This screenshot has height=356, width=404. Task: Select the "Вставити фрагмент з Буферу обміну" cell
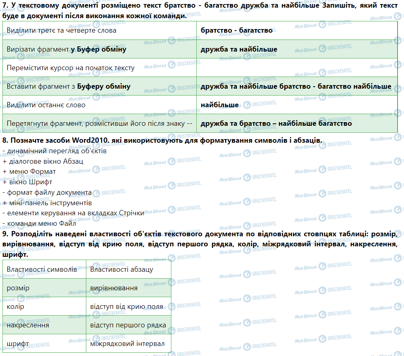(x=69, y=86)
